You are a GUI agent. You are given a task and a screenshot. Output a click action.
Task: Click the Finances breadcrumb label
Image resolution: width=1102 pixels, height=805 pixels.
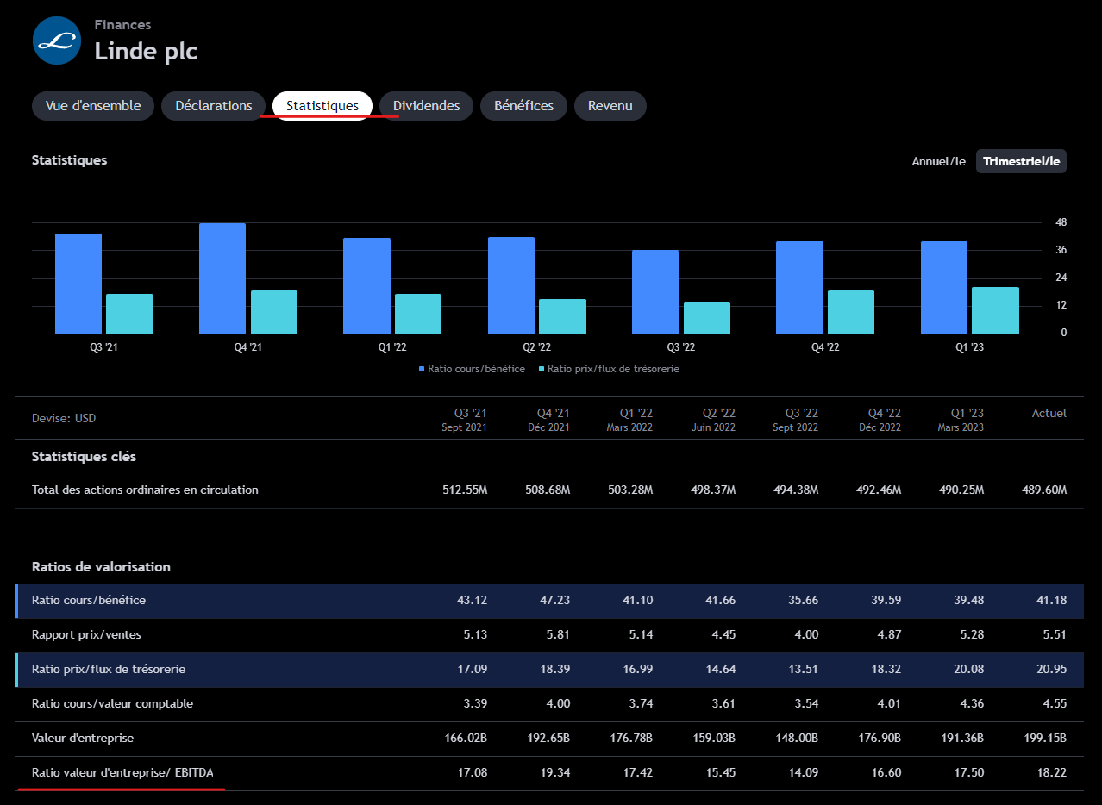tap(122, 25)
